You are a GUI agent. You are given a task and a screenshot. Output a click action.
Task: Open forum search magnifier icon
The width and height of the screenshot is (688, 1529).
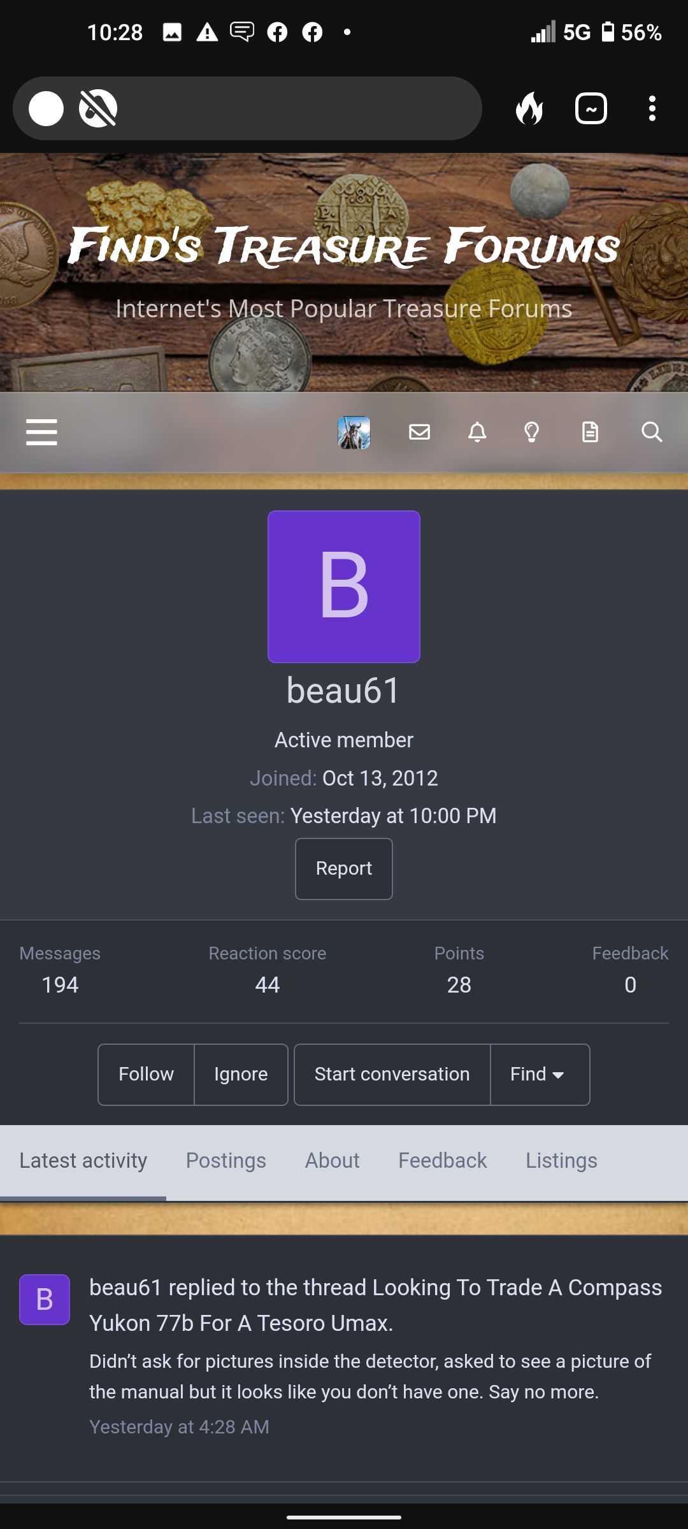[x=652, y=432]
